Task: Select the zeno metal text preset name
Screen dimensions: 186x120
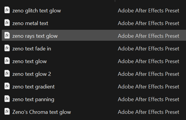Action: tap(30, 23)
